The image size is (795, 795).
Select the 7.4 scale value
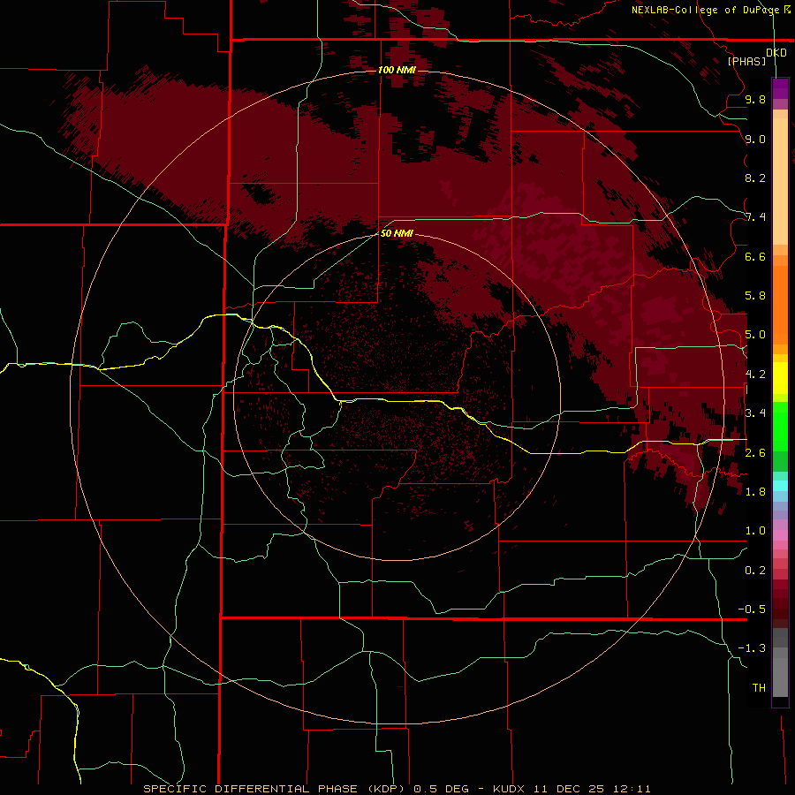[755, 217]
